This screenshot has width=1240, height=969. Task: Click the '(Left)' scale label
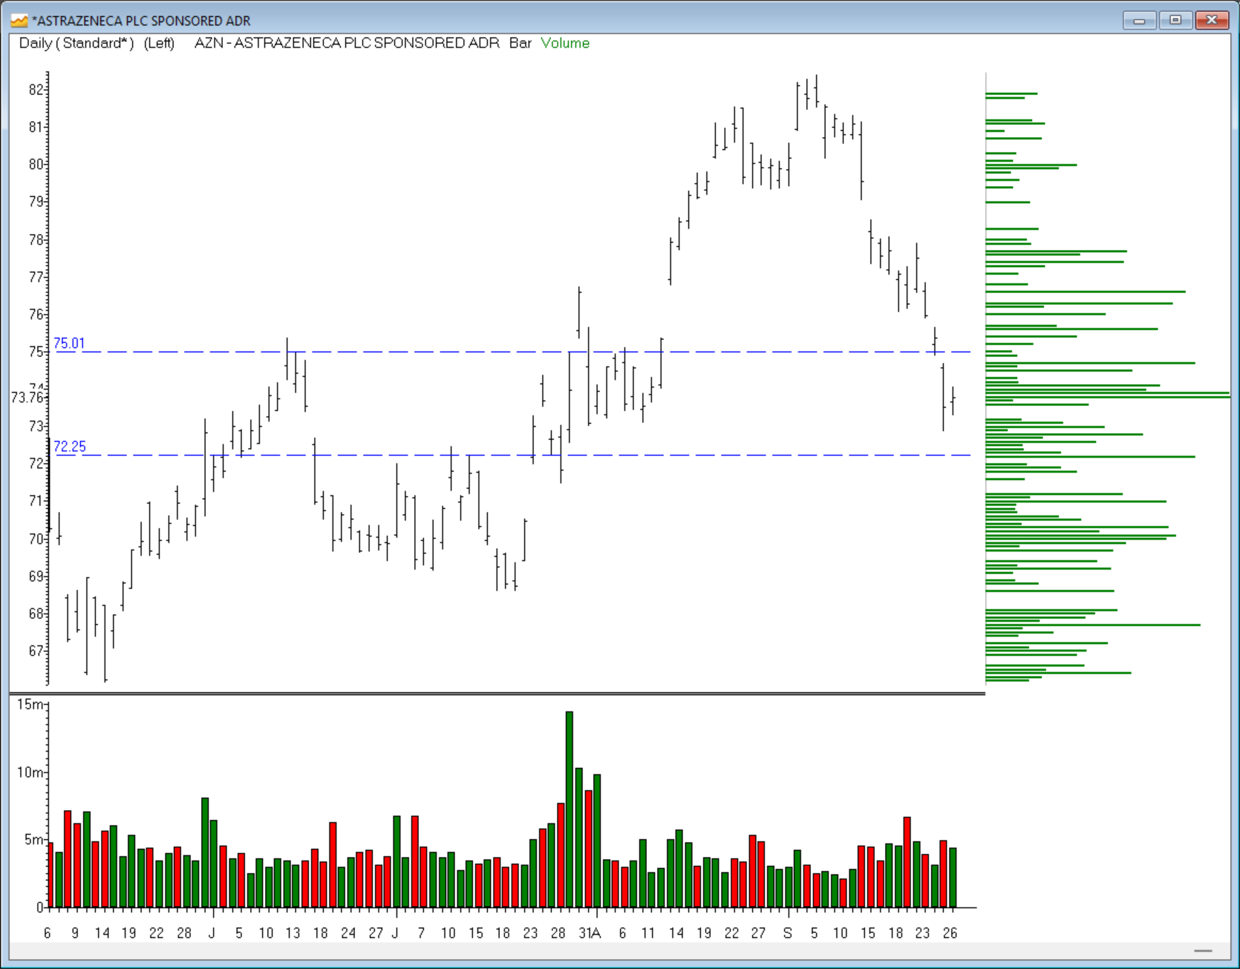point(159,43)
